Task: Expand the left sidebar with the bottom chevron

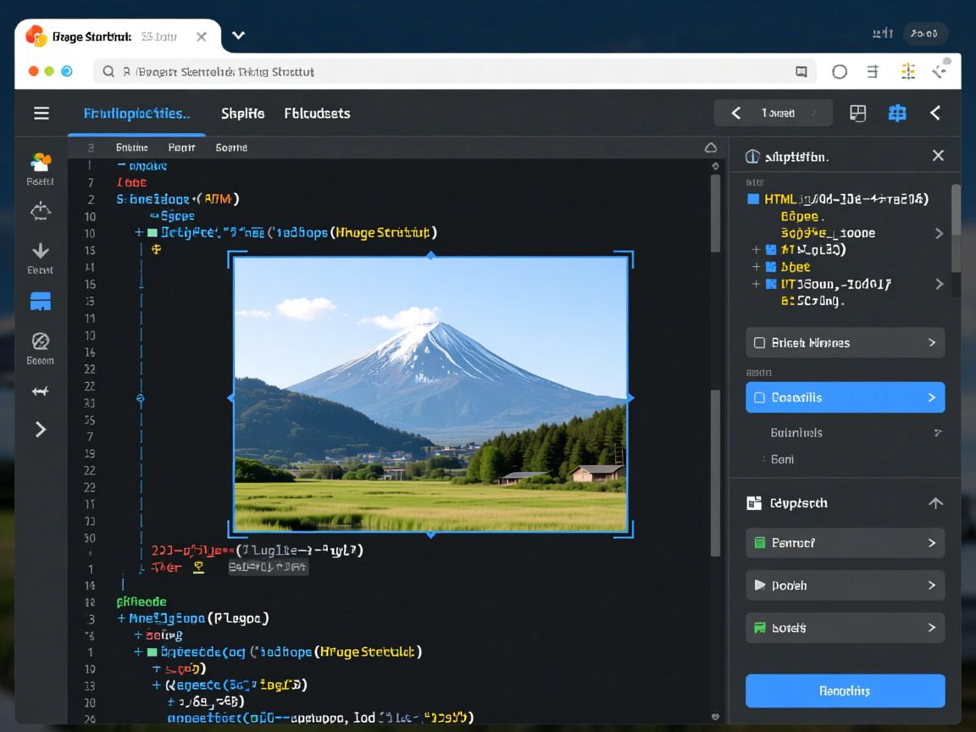Action: [40, 430]
